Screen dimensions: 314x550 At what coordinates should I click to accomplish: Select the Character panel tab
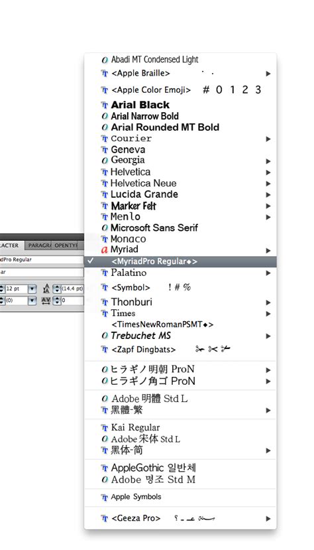(x=11, y=245)
